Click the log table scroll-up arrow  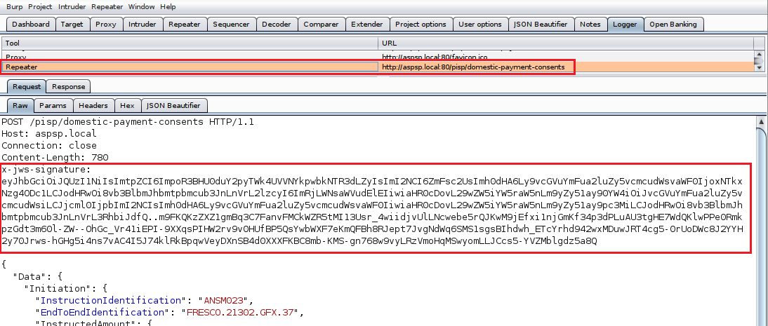pyautogui.click(x=759, y=54)
